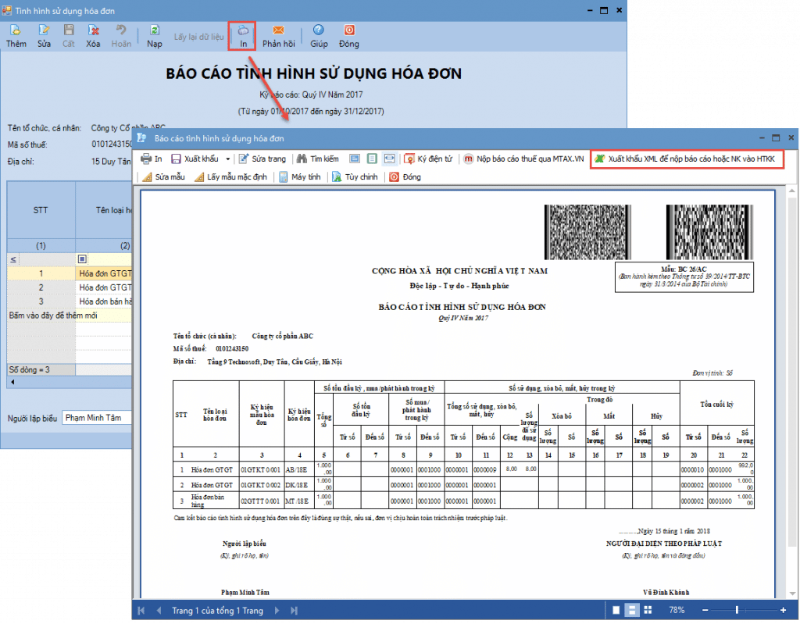Screen dimensions: 800x624
Task: Click the Thêm icon in the back window
Action: 16,30
